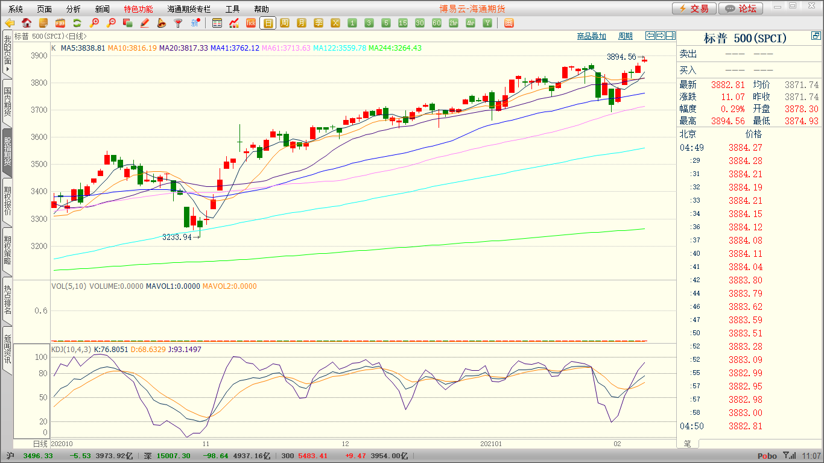Open the quote list table icon
This screenshot has width=824, height=463.
tap(217, 23)
